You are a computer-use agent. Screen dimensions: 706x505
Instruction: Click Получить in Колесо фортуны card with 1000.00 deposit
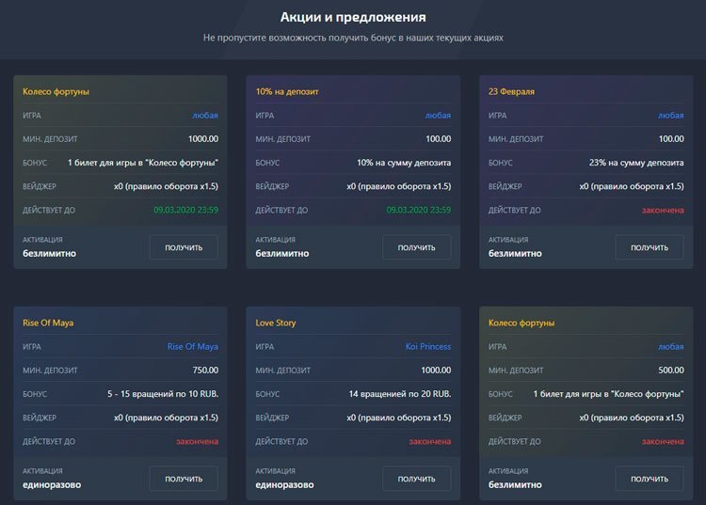184,247
